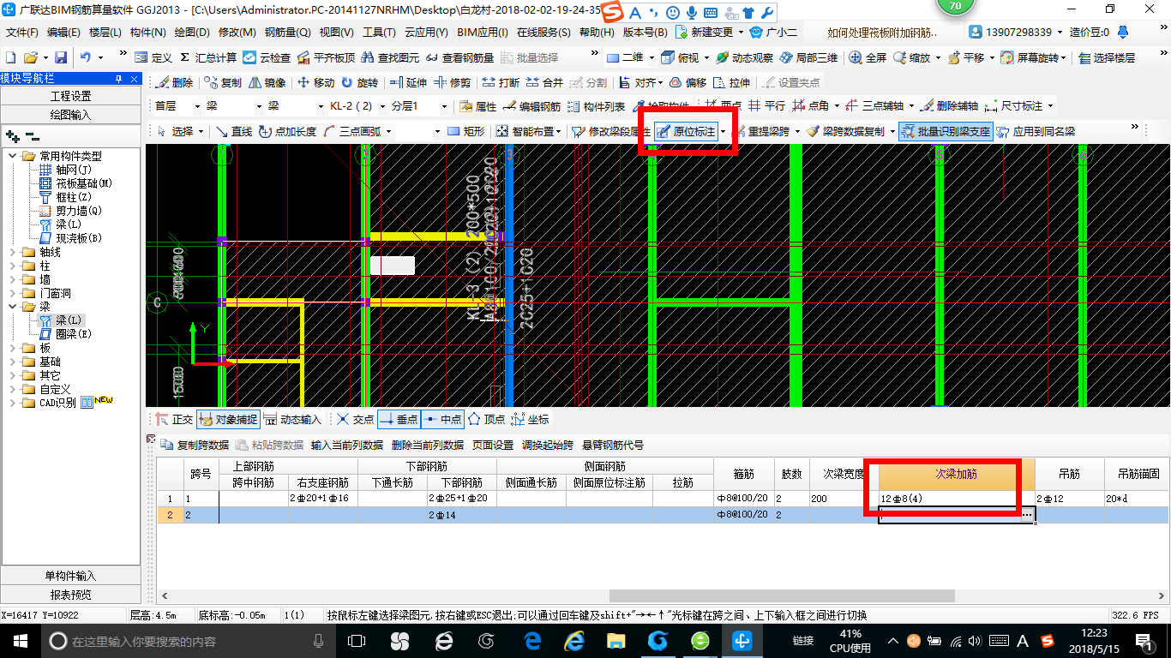Click 删除辅轴 delete auxiliary axis
Viewport: 1171px width, 658px height.
click(x=949, y=106)
